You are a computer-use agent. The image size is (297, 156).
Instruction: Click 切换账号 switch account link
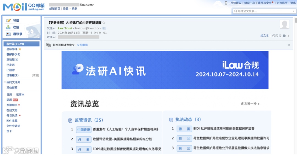click(x=282, y=3)
